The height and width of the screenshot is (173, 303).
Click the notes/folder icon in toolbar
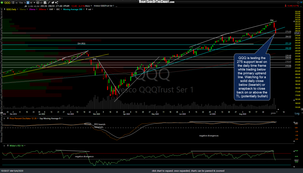pyautogui.click(x=53, y=3)
